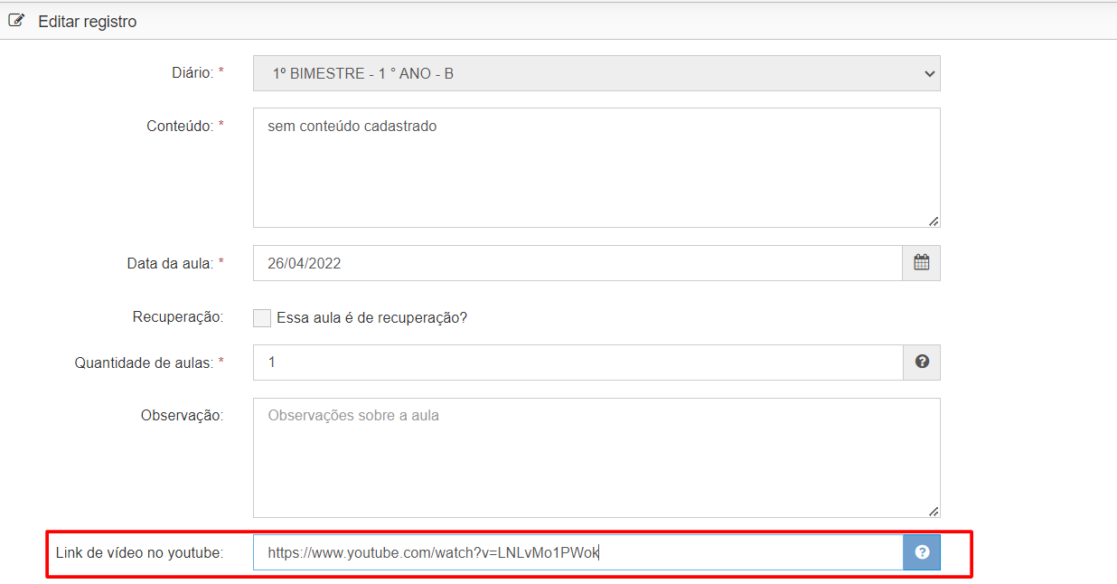Grab the Observação textarea resize handle

pyautogui.click(x=934, y=511)
